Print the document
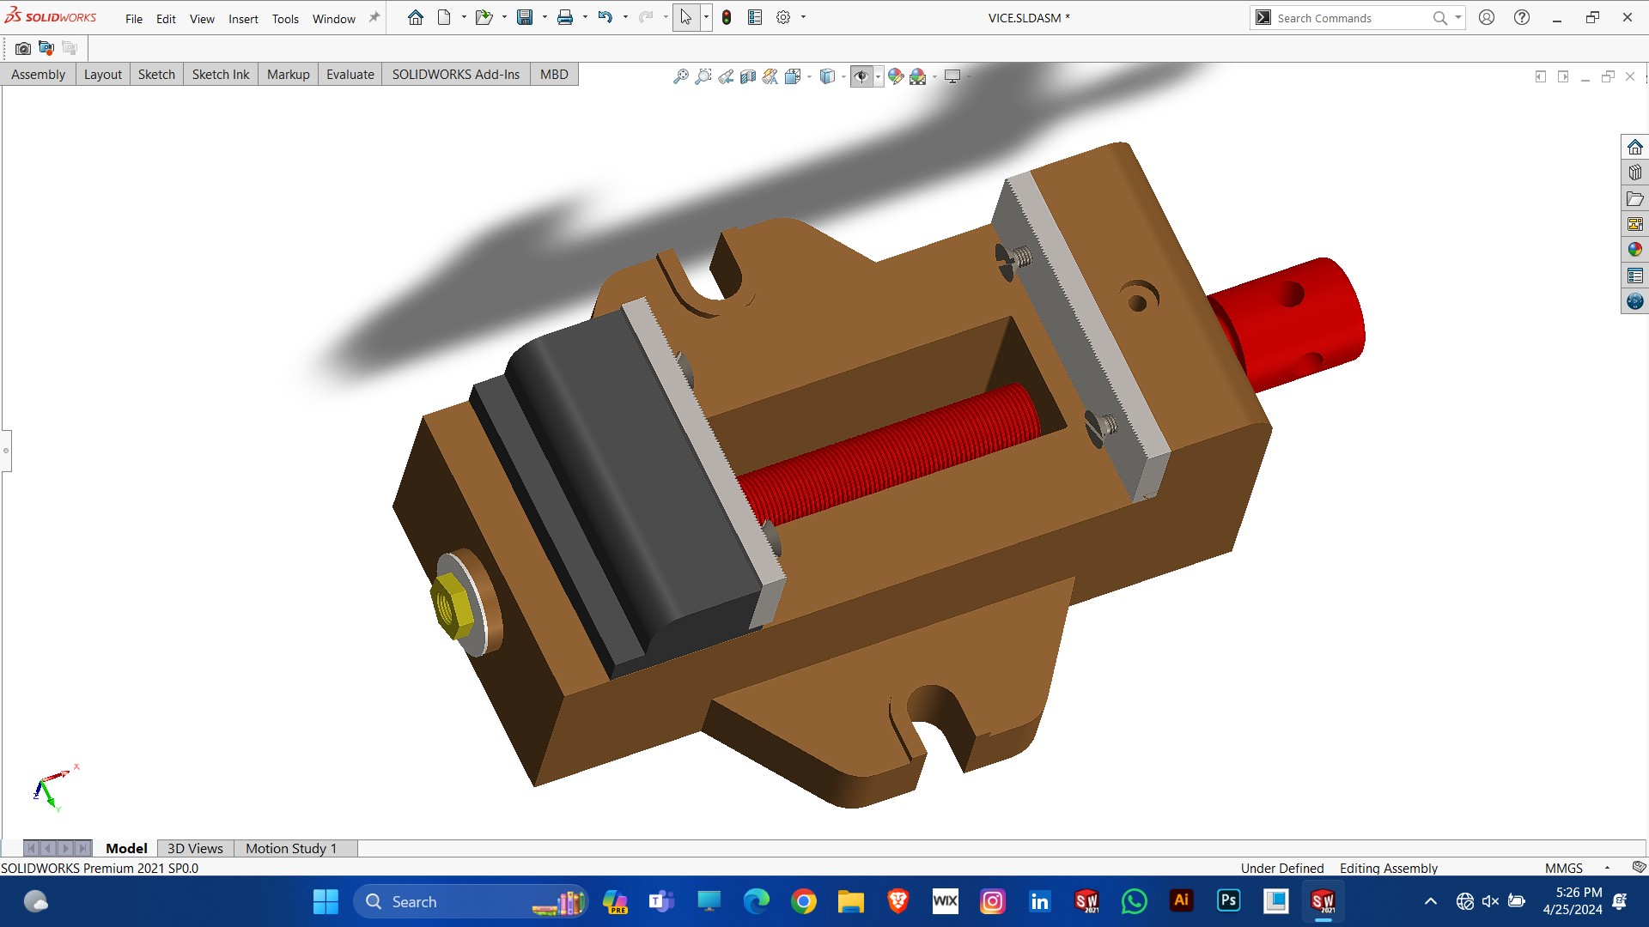 [565, 17]
